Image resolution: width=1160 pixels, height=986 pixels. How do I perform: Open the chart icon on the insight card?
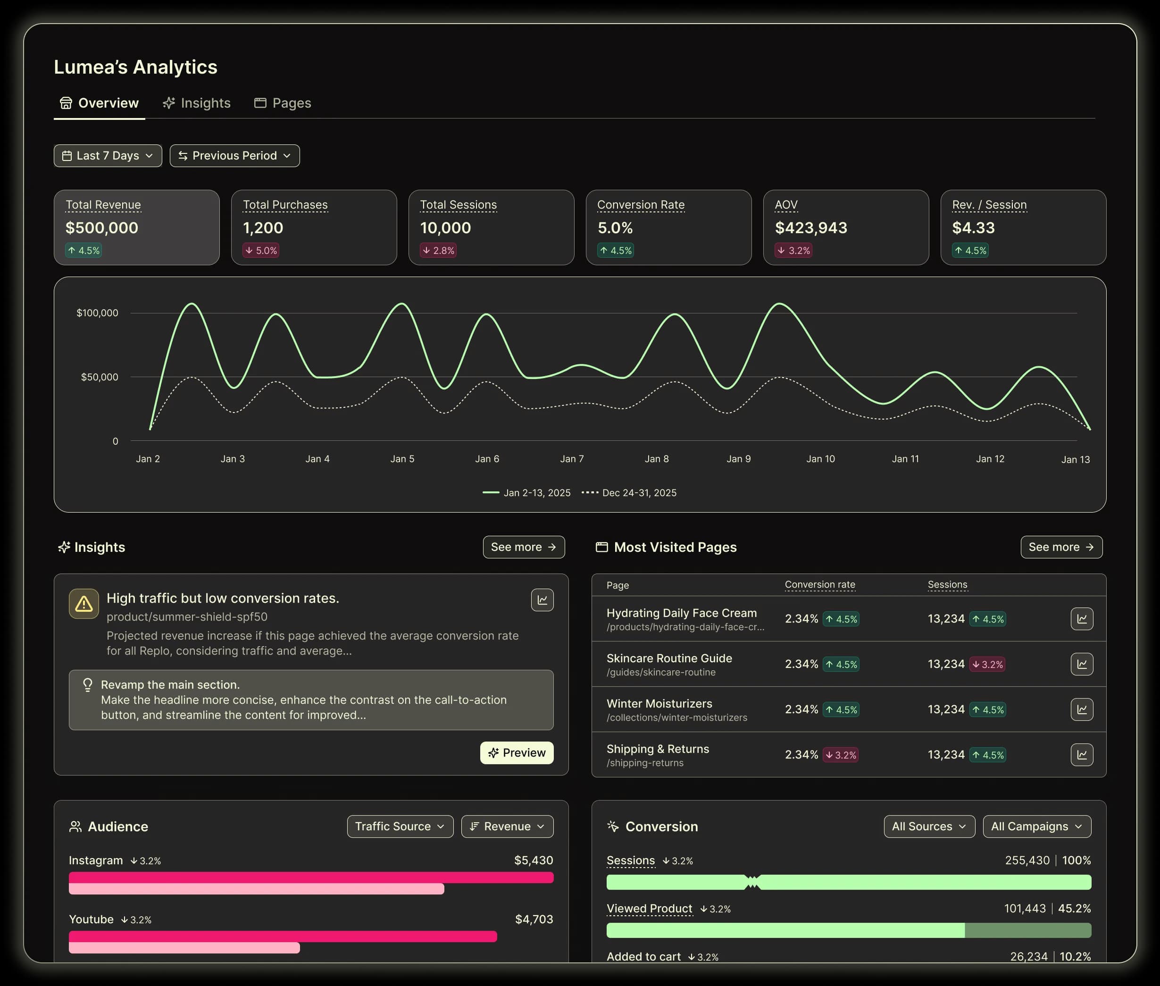542,600
